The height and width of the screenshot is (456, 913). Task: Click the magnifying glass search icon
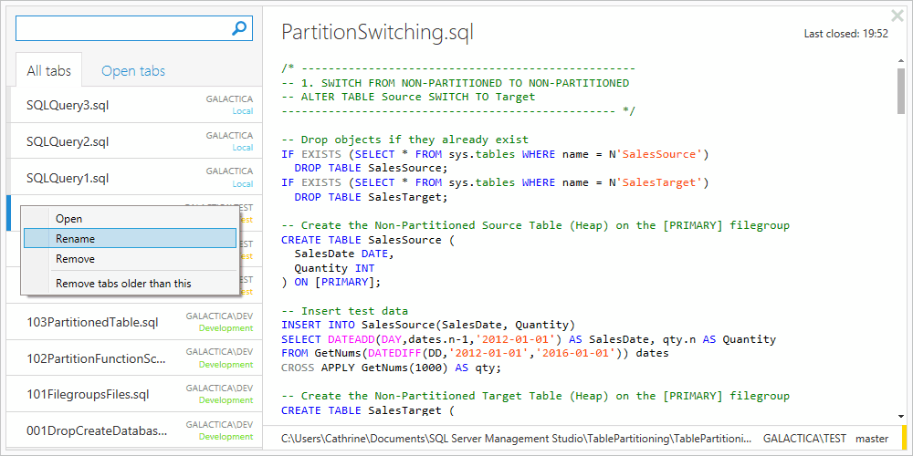click(239, 28)
